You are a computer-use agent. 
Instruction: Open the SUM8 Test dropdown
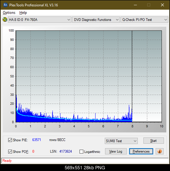click(121, 141)
